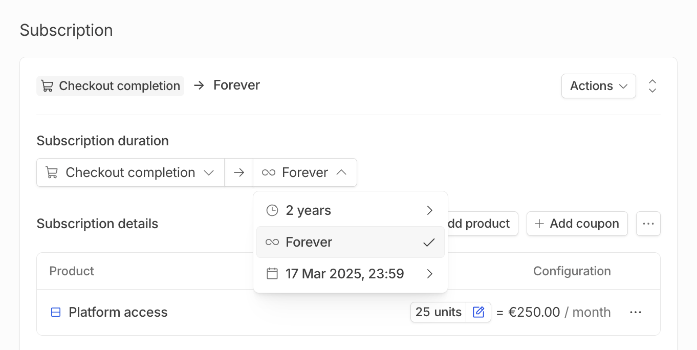This screenshot has height=350, width=697.
Task: Select the 17 Mar 2025, 23:59 option
Action: [x=350, y=274]
